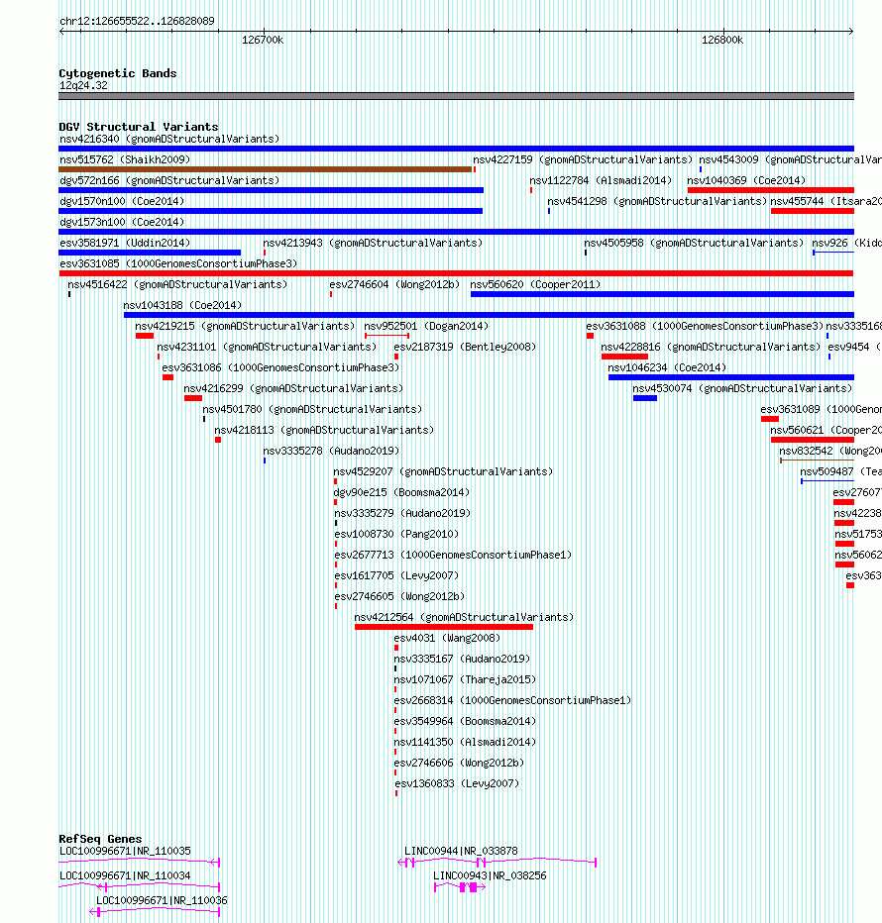
Task: Open the nsv4501780 gnomAD variant label
Action: tap(312, 409)
